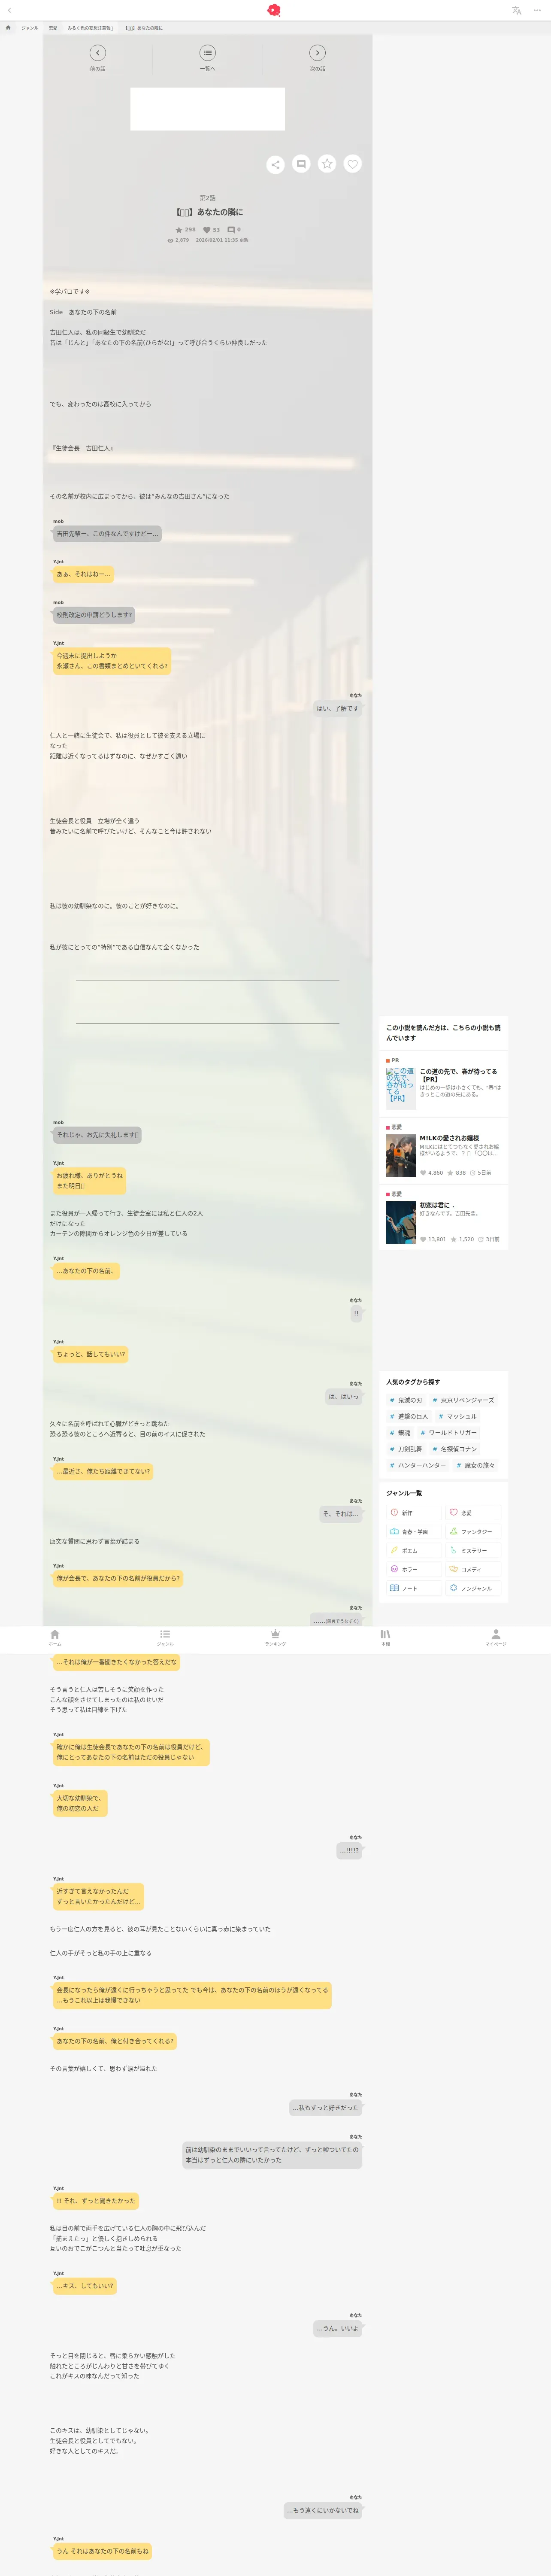This screenshot has height=2576, width=551.
Task: Open the ホラー genre
Action: pyautogui.click(x=414, y=1569)
